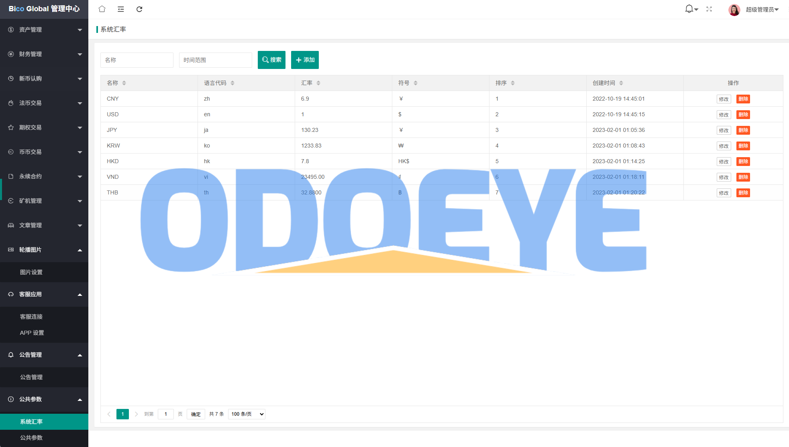The image size is (789, 447).
Task: Open the 客服连接 submenu item
Action: point(31,317)
